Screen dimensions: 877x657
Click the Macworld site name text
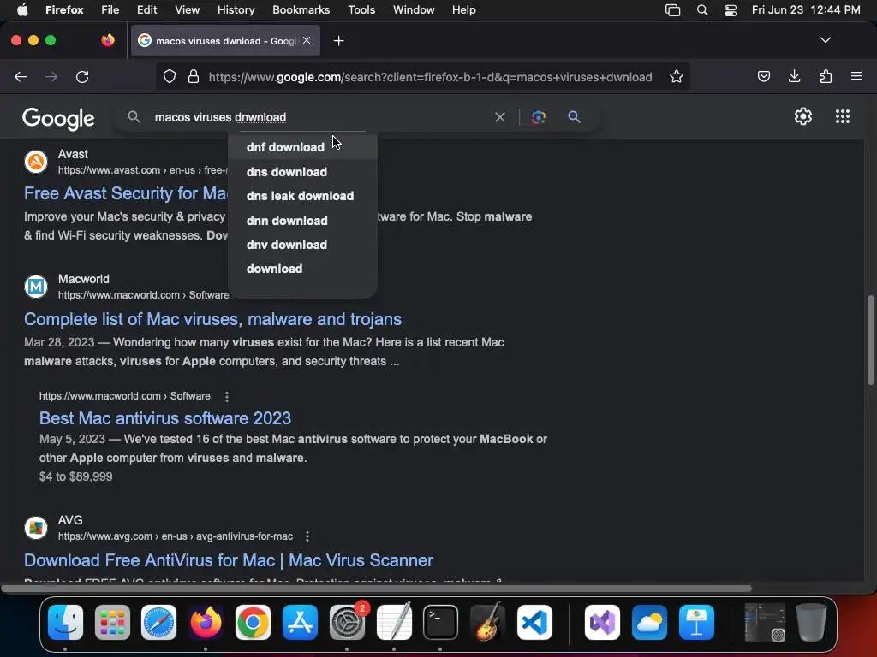click(83, 279)
